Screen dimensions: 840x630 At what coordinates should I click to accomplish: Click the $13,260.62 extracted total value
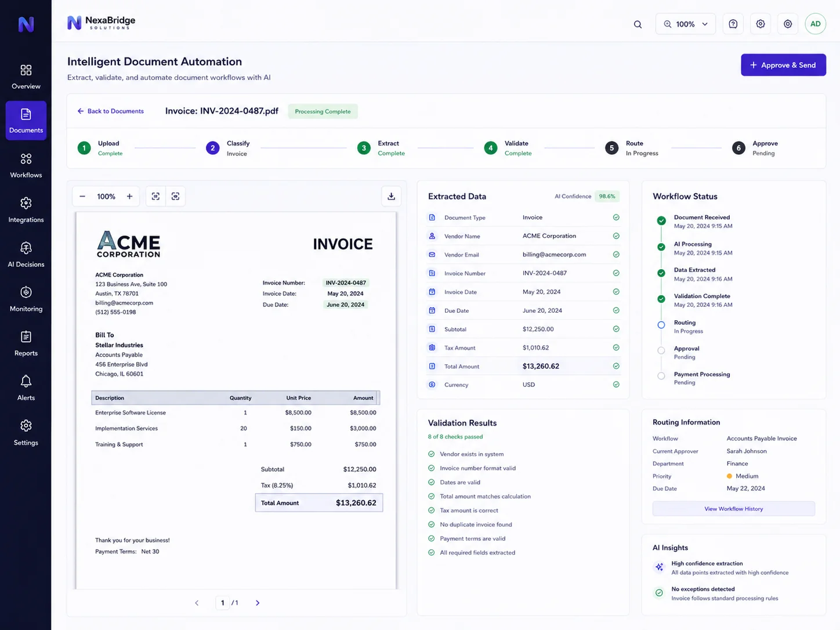541,366
